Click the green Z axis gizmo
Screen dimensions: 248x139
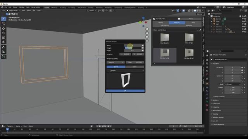(140, 22)
